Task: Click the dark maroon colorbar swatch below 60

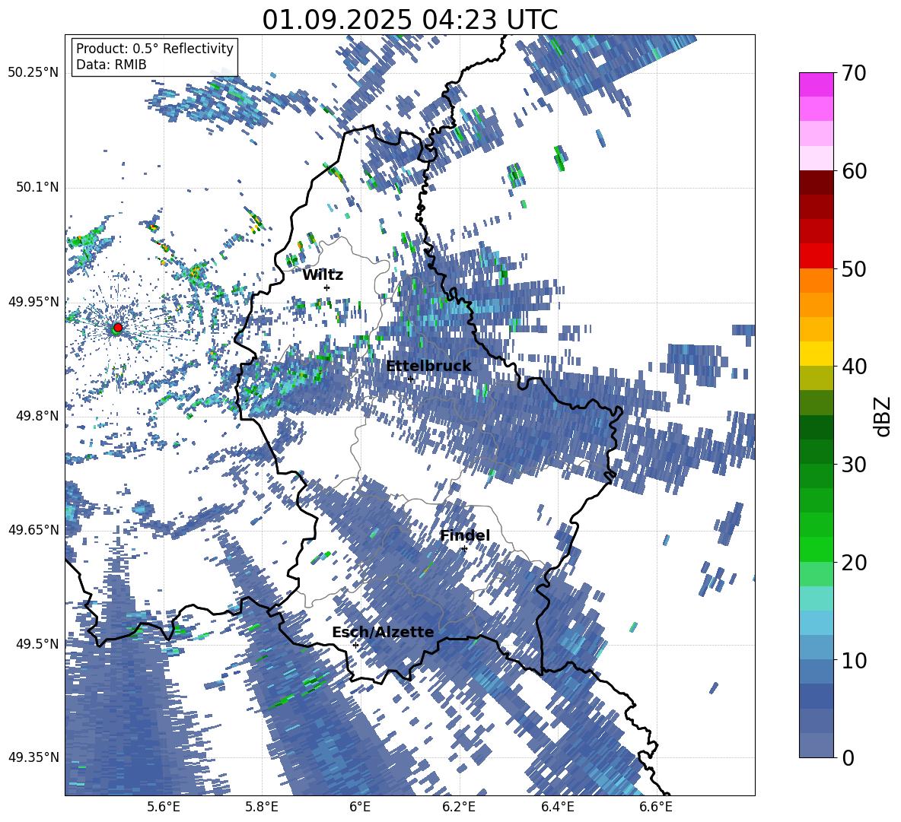Action: [816, 182]
